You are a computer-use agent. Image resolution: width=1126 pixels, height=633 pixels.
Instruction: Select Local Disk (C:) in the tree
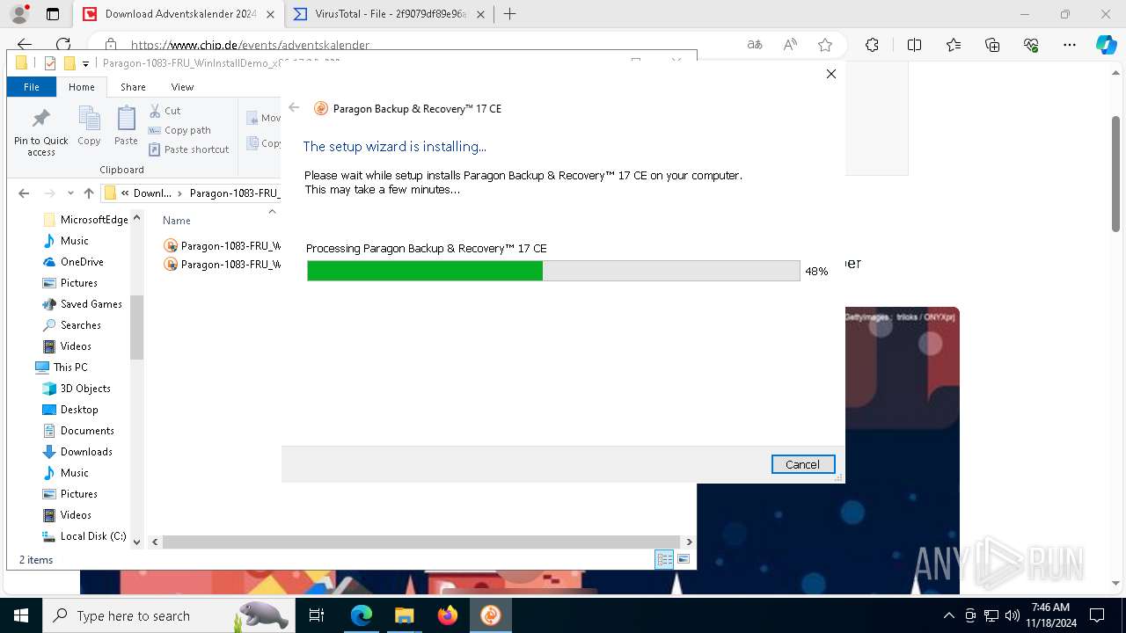click(84, 536)
